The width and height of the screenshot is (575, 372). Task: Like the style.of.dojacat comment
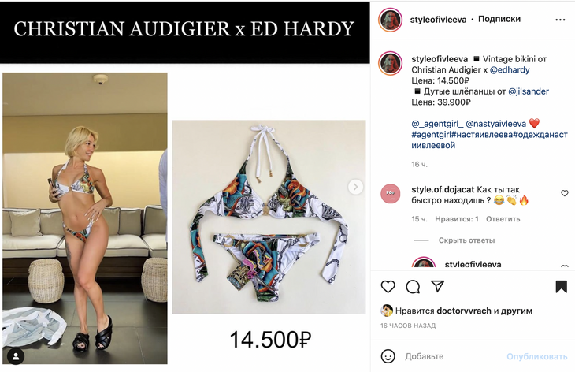pyautogui.click(x=564, y=193)
